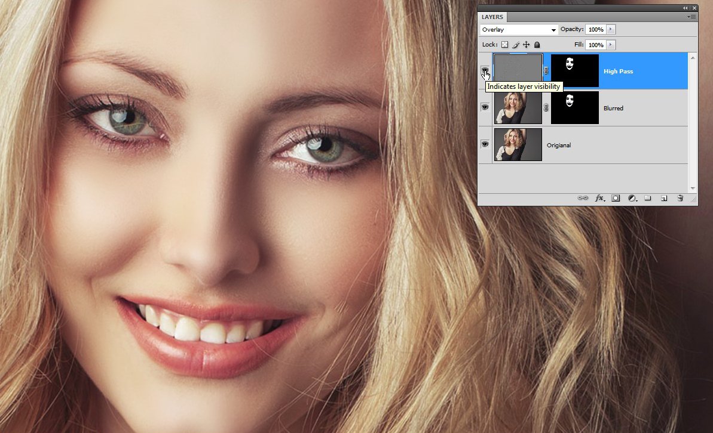Delete layer using the trash icon
Screen dimensions: 713x433
(680, 198)
